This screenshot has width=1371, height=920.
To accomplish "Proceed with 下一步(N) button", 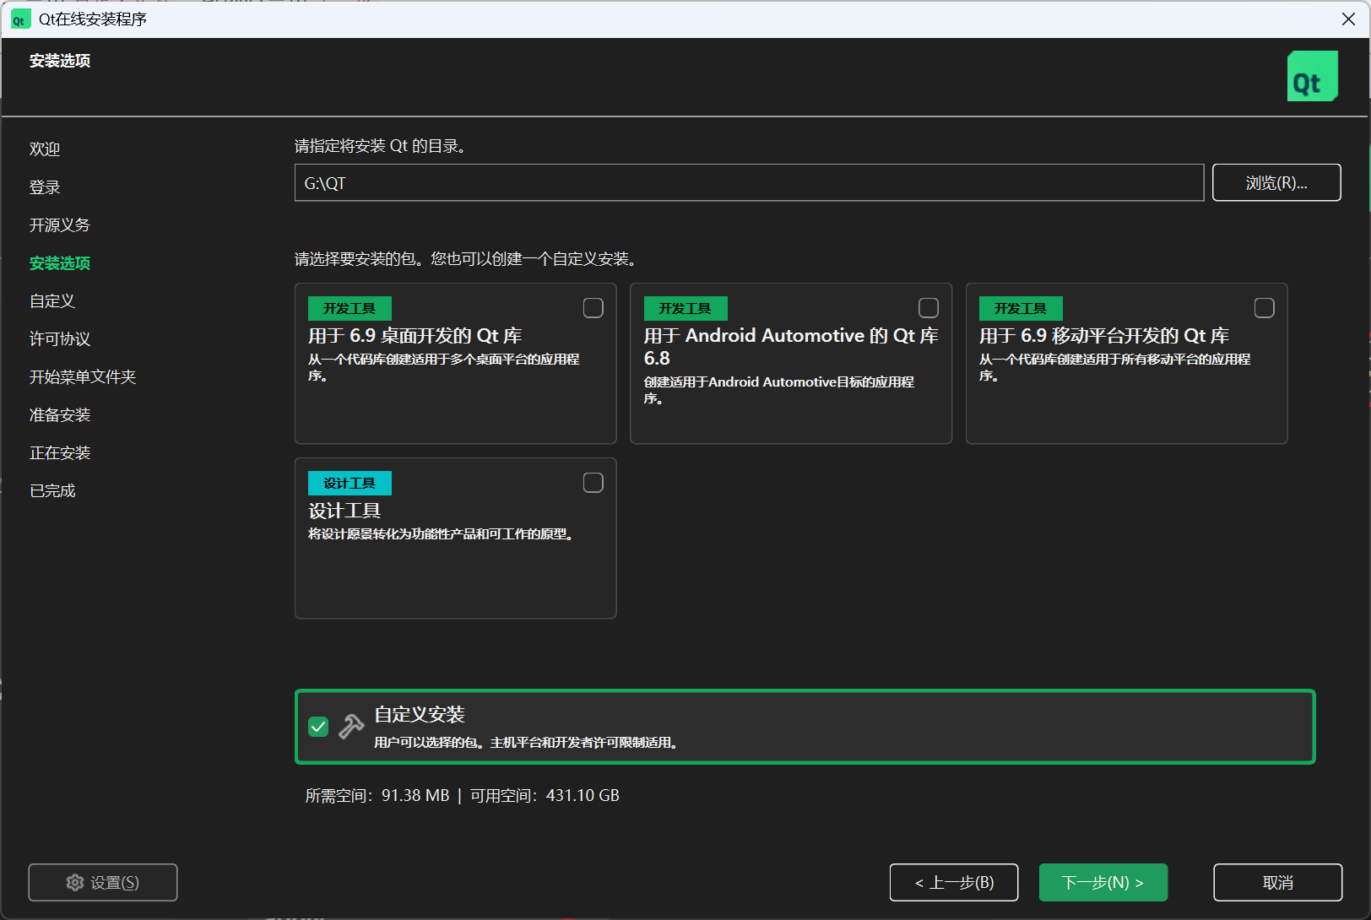I will (x=1103, y=882).
